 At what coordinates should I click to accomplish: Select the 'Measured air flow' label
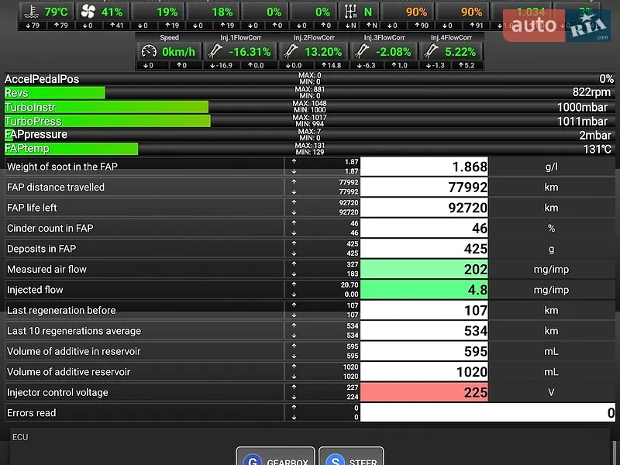(x=46, y=269)
